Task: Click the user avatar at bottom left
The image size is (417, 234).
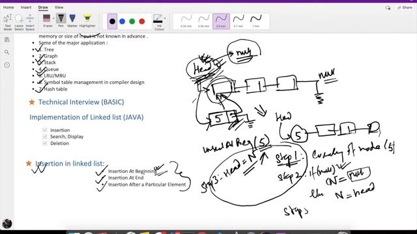Action: click(7, 224)
